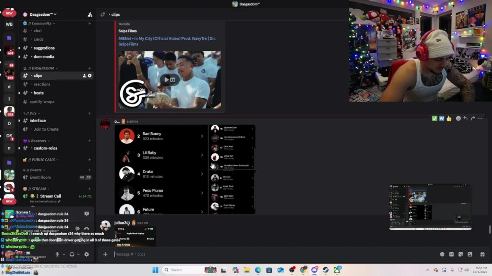Click Snipe Films author link
Viewport: 492px width, 276px height.
click(128, 31)
